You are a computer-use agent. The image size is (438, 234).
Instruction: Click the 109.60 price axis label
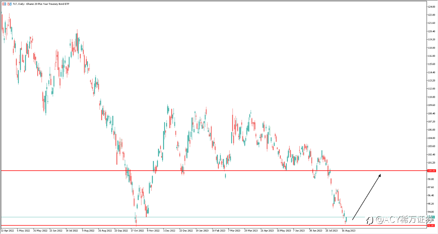tap(432, 105)
